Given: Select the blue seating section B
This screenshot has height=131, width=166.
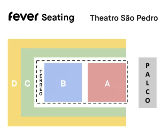Looking at the screenshot, I should (63, 72).
